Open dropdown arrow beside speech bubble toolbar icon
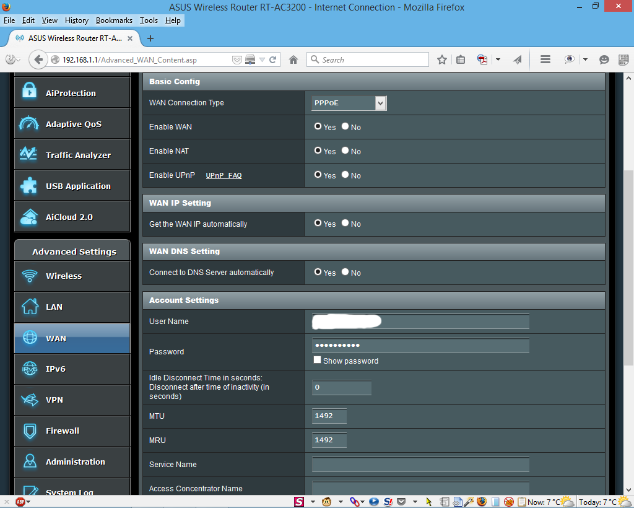This screenshot has width=634, height=508. (x=585, y=60)
